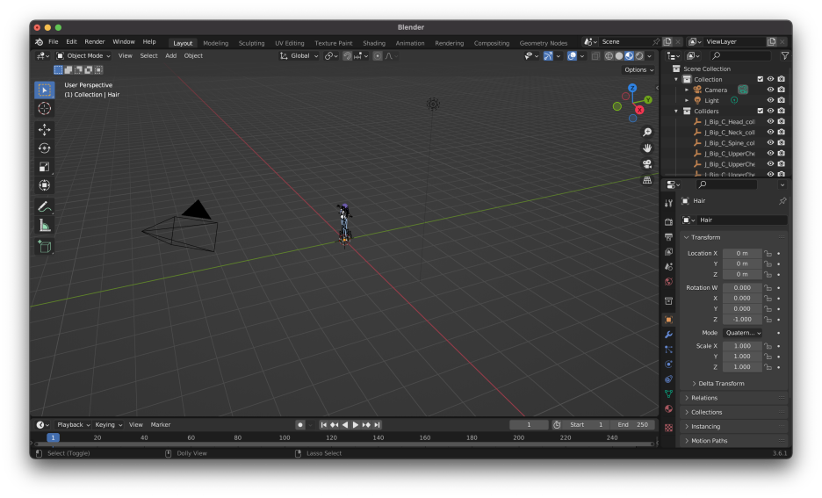Toggle lock for Location X

pyautogui.click(x=768, y=253)
